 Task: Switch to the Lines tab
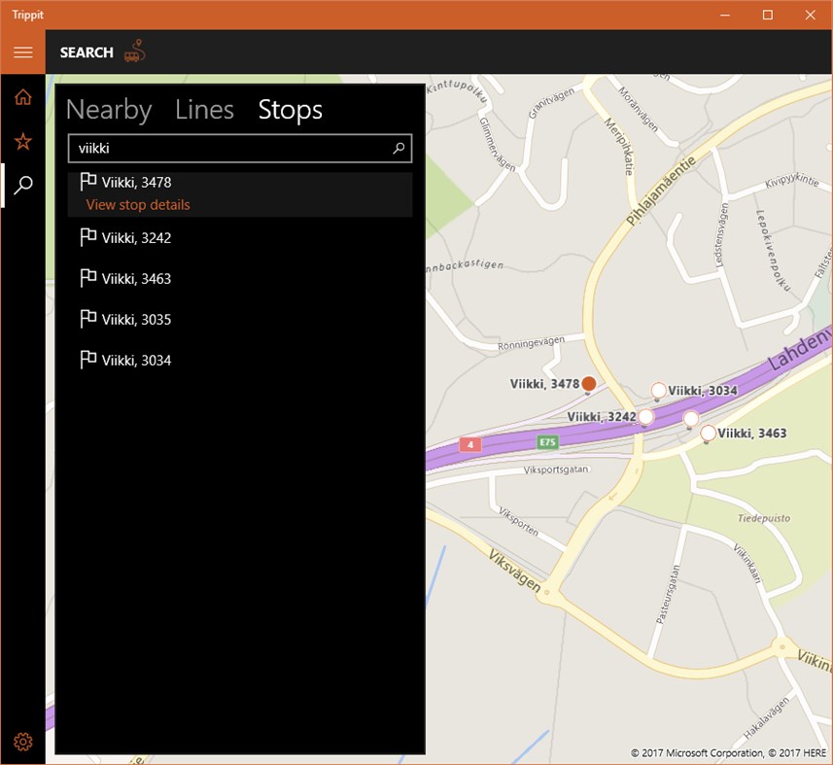(204, 110)
